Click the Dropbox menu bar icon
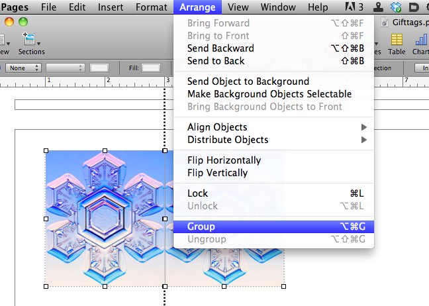 pos(396,7)
